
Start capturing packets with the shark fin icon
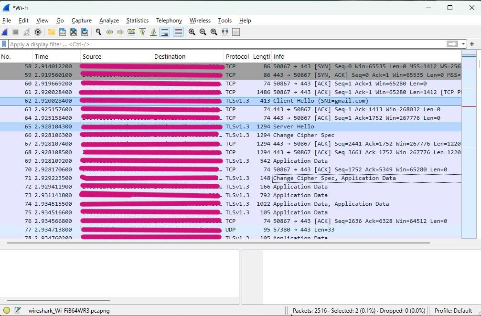(x=5, y=32)
